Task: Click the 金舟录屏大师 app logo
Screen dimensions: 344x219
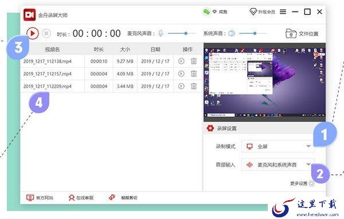Action: click(30, 15)
